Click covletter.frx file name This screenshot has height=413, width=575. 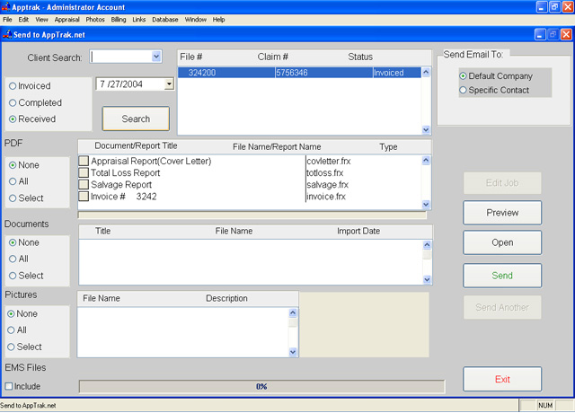click(x=329, y=162)
